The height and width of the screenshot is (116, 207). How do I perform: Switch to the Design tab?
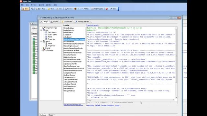pos(44,22)
